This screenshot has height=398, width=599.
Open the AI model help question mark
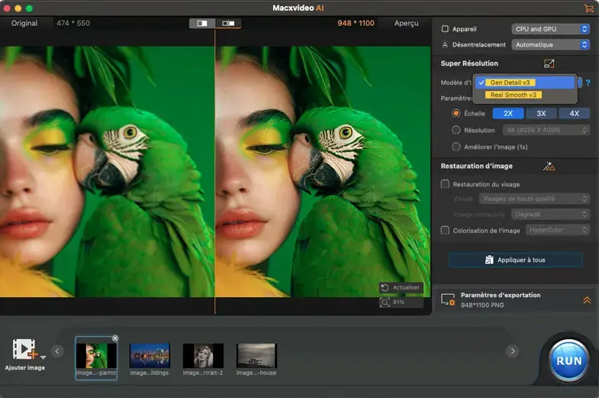tap(588, 83)
